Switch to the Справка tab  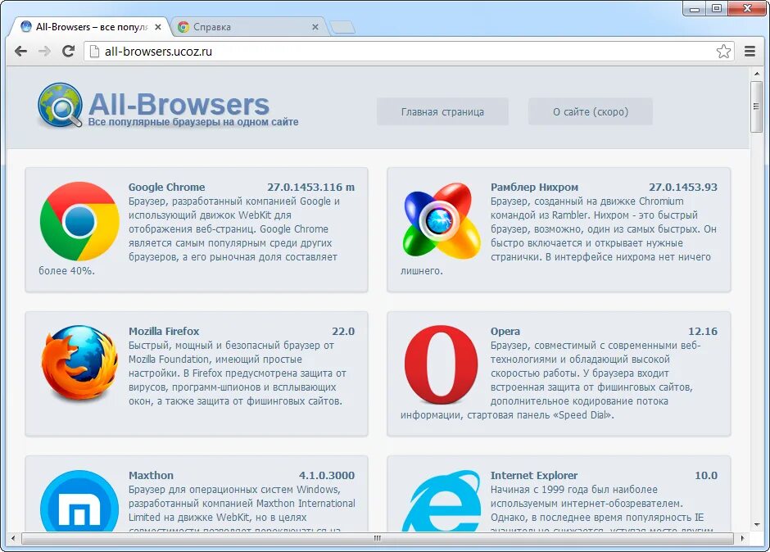click(x=248, y=27)
